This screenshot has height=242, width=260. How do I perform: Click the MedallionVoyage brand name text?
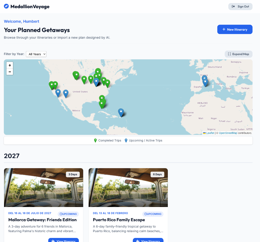pos(30,7)
